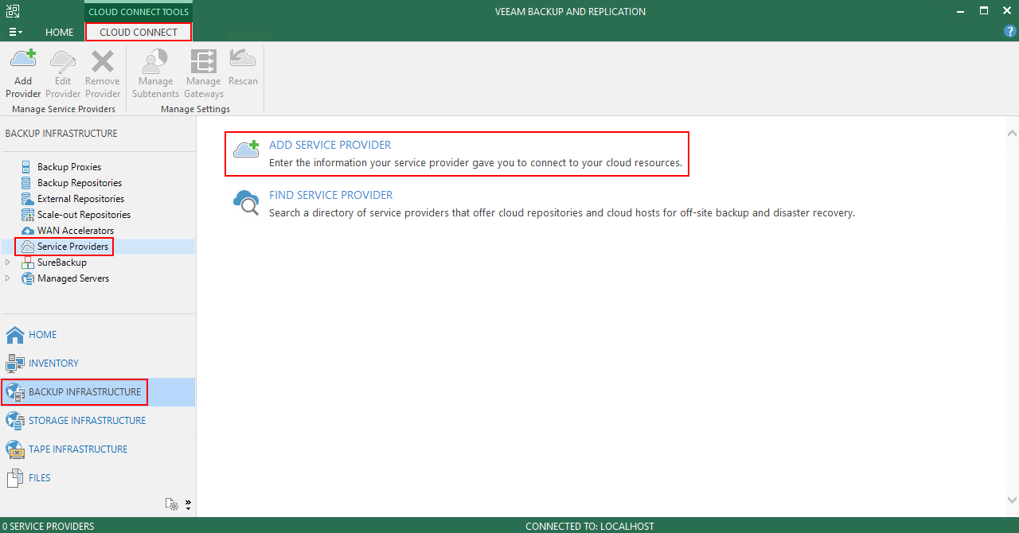This screenshot has height=533, width=1019.
Task: Click the Rescan ribbon icon
Action: pos(243,60)
